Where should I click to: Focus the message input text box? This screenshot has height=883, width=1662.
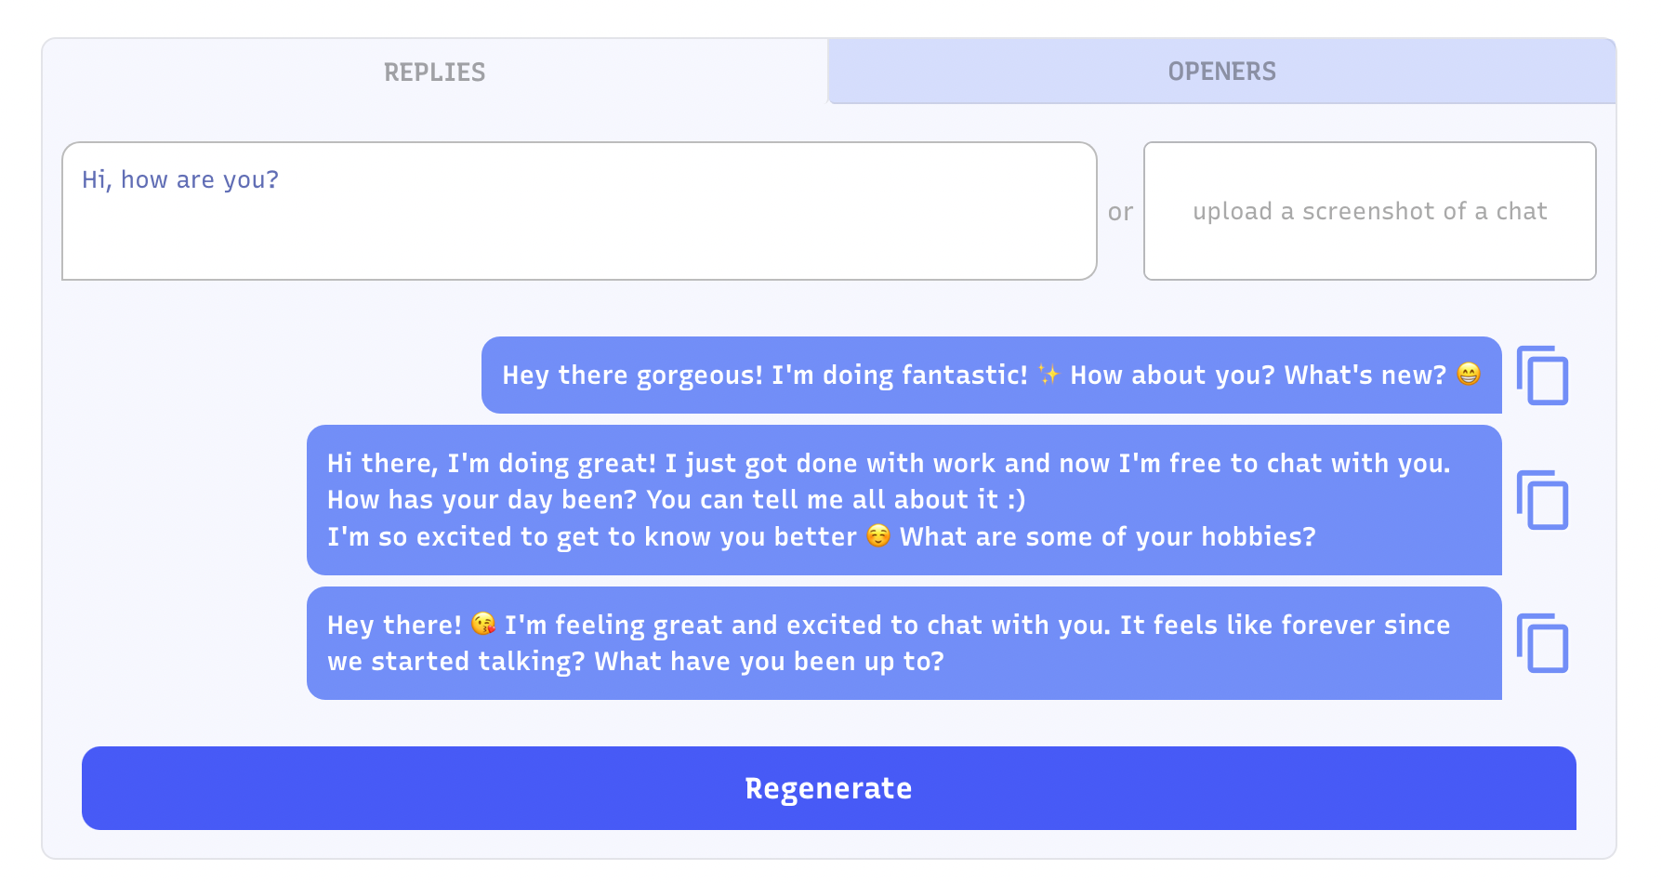[579, 228]
